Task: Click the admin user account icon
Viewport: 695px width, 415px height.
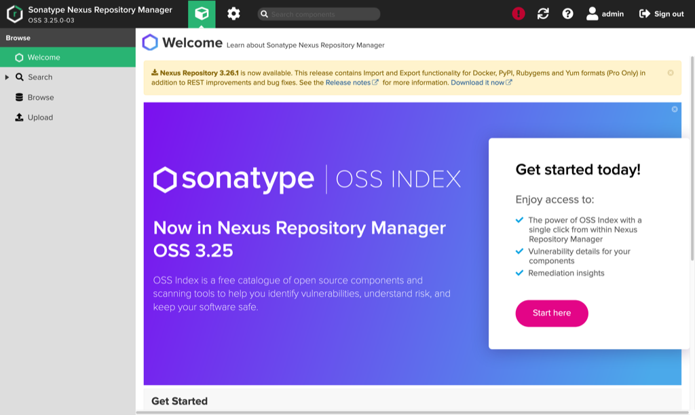Action: pyautogui.click(x=592, y=14)
